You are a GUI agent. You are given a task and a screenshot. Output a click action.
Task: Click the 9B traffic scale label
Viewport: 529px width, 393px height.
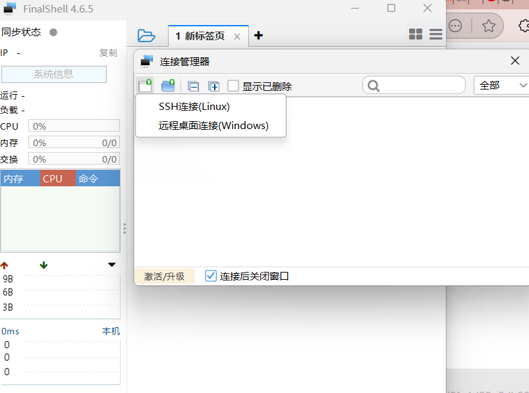tap(8, 278)
